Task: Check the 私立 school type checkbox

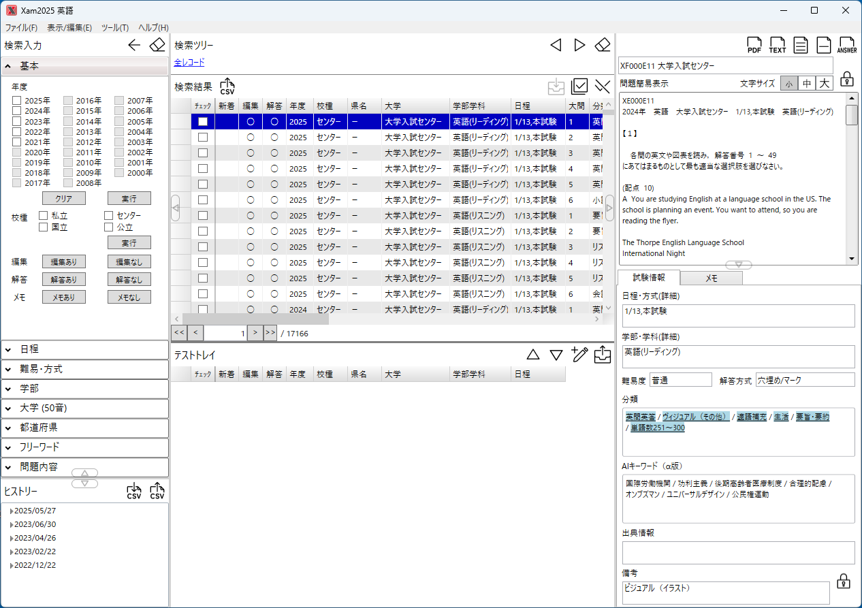Action: (44, 216)
